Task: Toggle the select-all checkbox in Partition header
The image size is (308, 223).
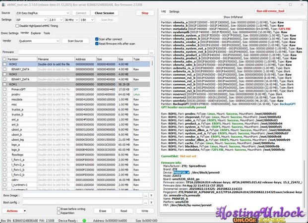Action: [4, 59]
